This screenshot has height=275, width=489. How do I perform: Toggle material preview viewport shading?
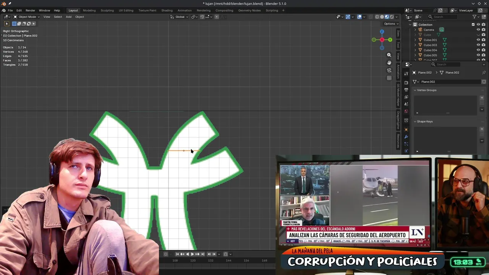click(x=387, y=17)
